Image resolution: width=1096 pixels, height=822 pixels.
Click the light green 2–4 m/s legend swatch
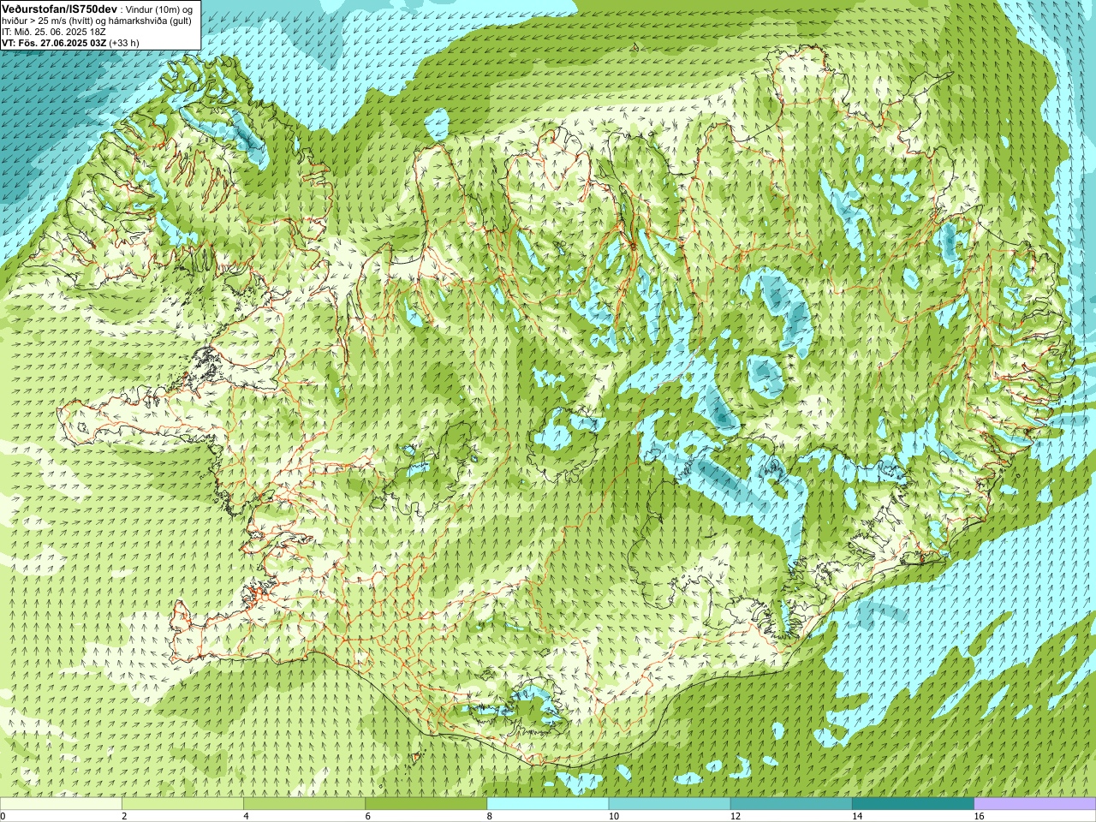(182, 804)
